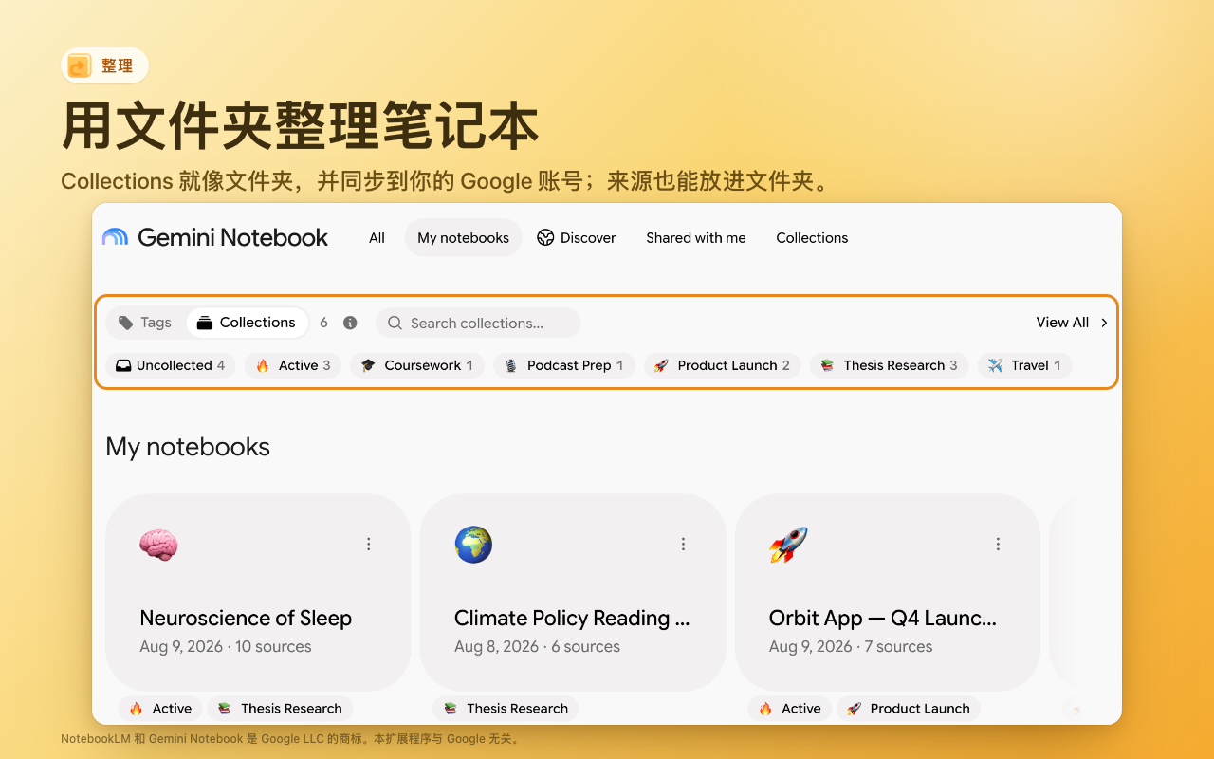The image size is (1214, 759).
Task: Click the orange 整理 badge icon
Action: (x=80, y=65)
